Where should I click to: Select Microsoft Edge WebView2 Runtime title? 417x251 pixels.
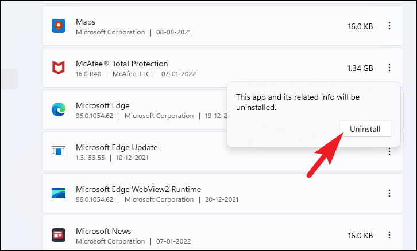tap(138, 189)
